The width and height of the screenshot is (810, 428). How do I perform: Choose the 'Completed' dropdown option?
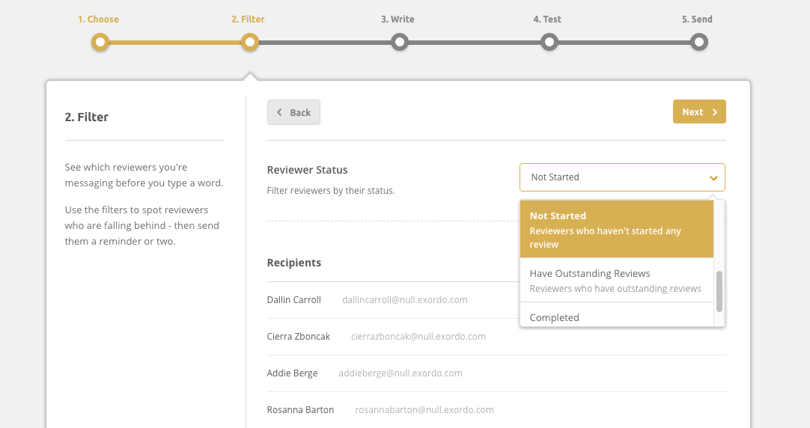coord(617,315)
